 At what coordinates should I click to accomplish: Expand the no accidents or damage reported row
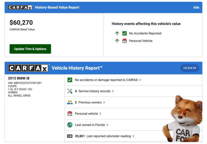(108, 80)
